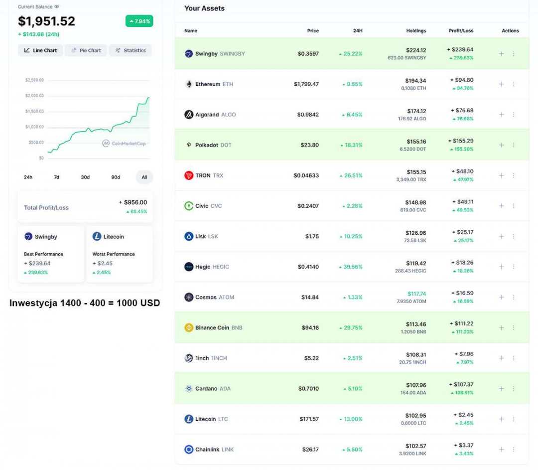The height and width of the screenshot is (470, 538).
Task: Click the Ethereum coin logo icon
Action: 189,84
